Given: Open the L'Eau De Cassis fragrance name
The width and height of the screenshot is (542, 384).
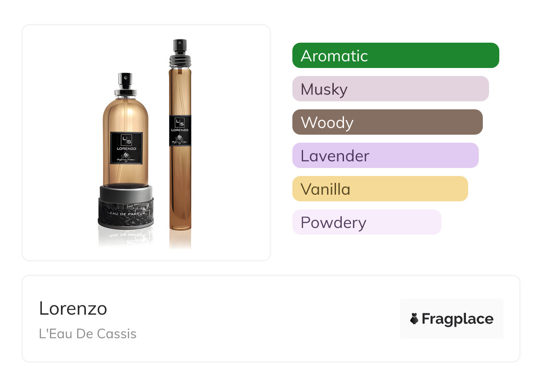Looking at the screenshot, I should (88, 334).
